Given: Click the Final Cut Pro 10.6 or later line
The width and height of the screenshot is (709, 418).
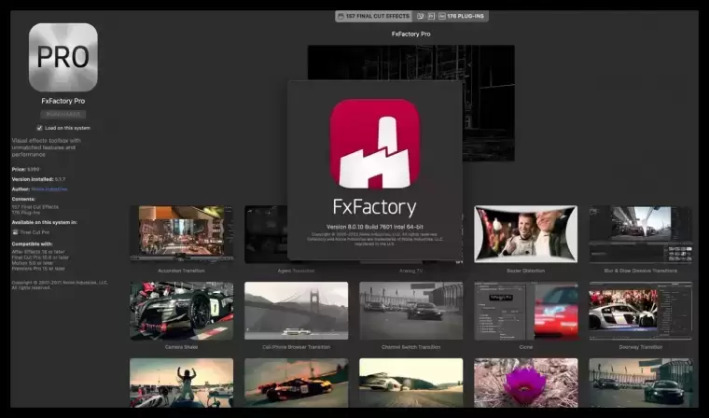Looking at the screenshot, I should tap(41, 258).
